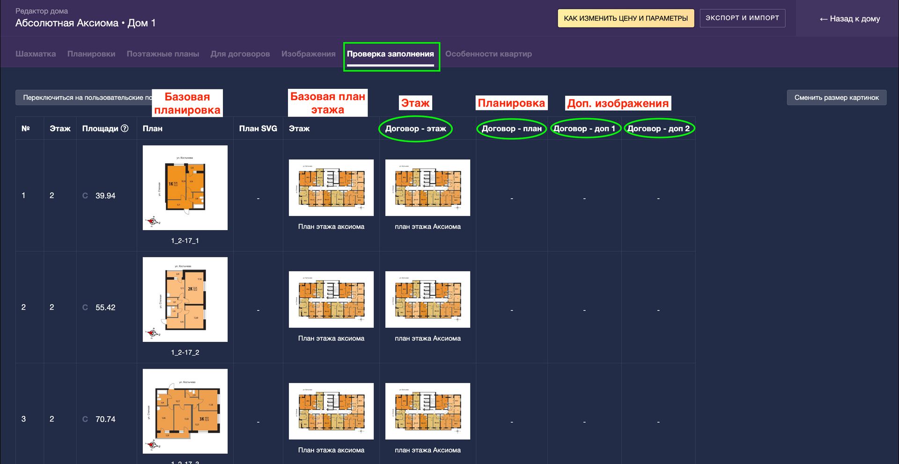Click the area value 39.94
The height and width of the screenshot is (464, 899).
tap(105, 196)
